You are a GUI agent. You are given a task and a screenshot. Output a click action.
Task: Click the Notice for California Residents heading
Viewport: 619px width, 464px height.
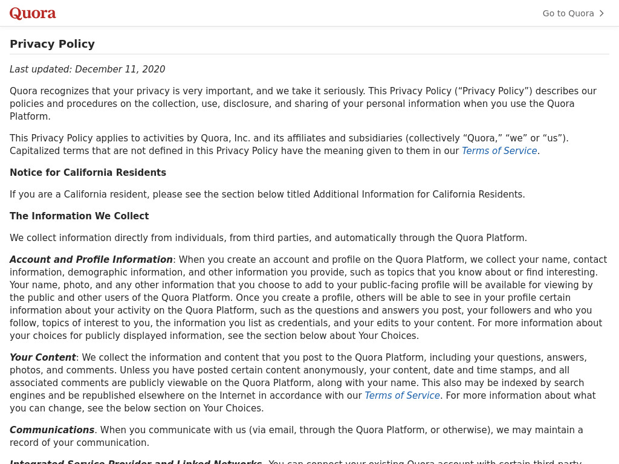[x=88, y=172]
